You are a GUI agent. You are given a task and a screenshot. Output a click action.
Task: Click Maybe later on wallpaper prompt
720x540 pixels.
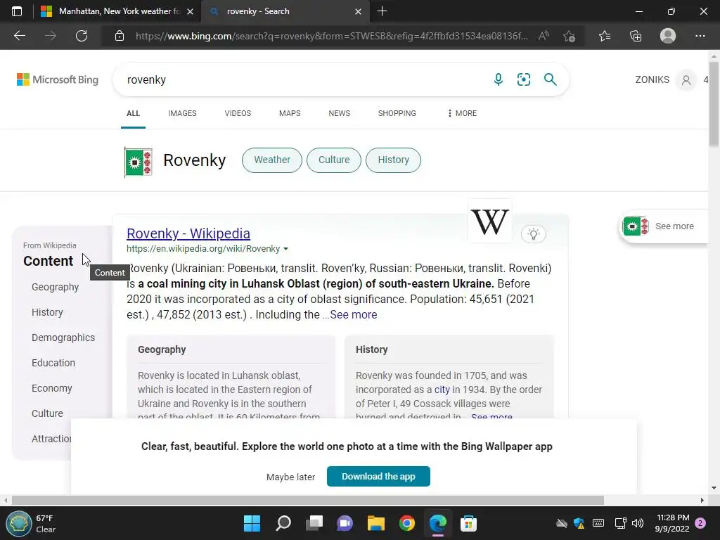pyautogui.click(x=290, y=477)
